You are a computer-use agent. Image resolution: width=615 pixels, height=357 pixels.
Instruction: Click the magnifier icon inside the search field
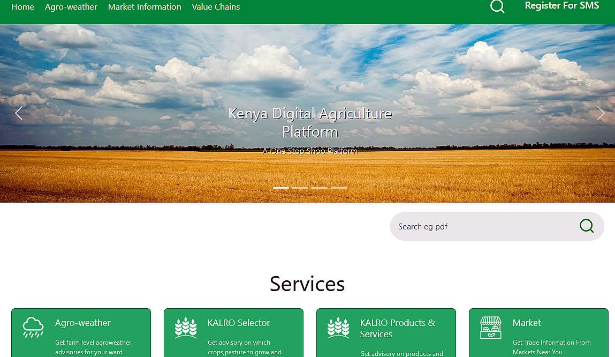[587, 226]
